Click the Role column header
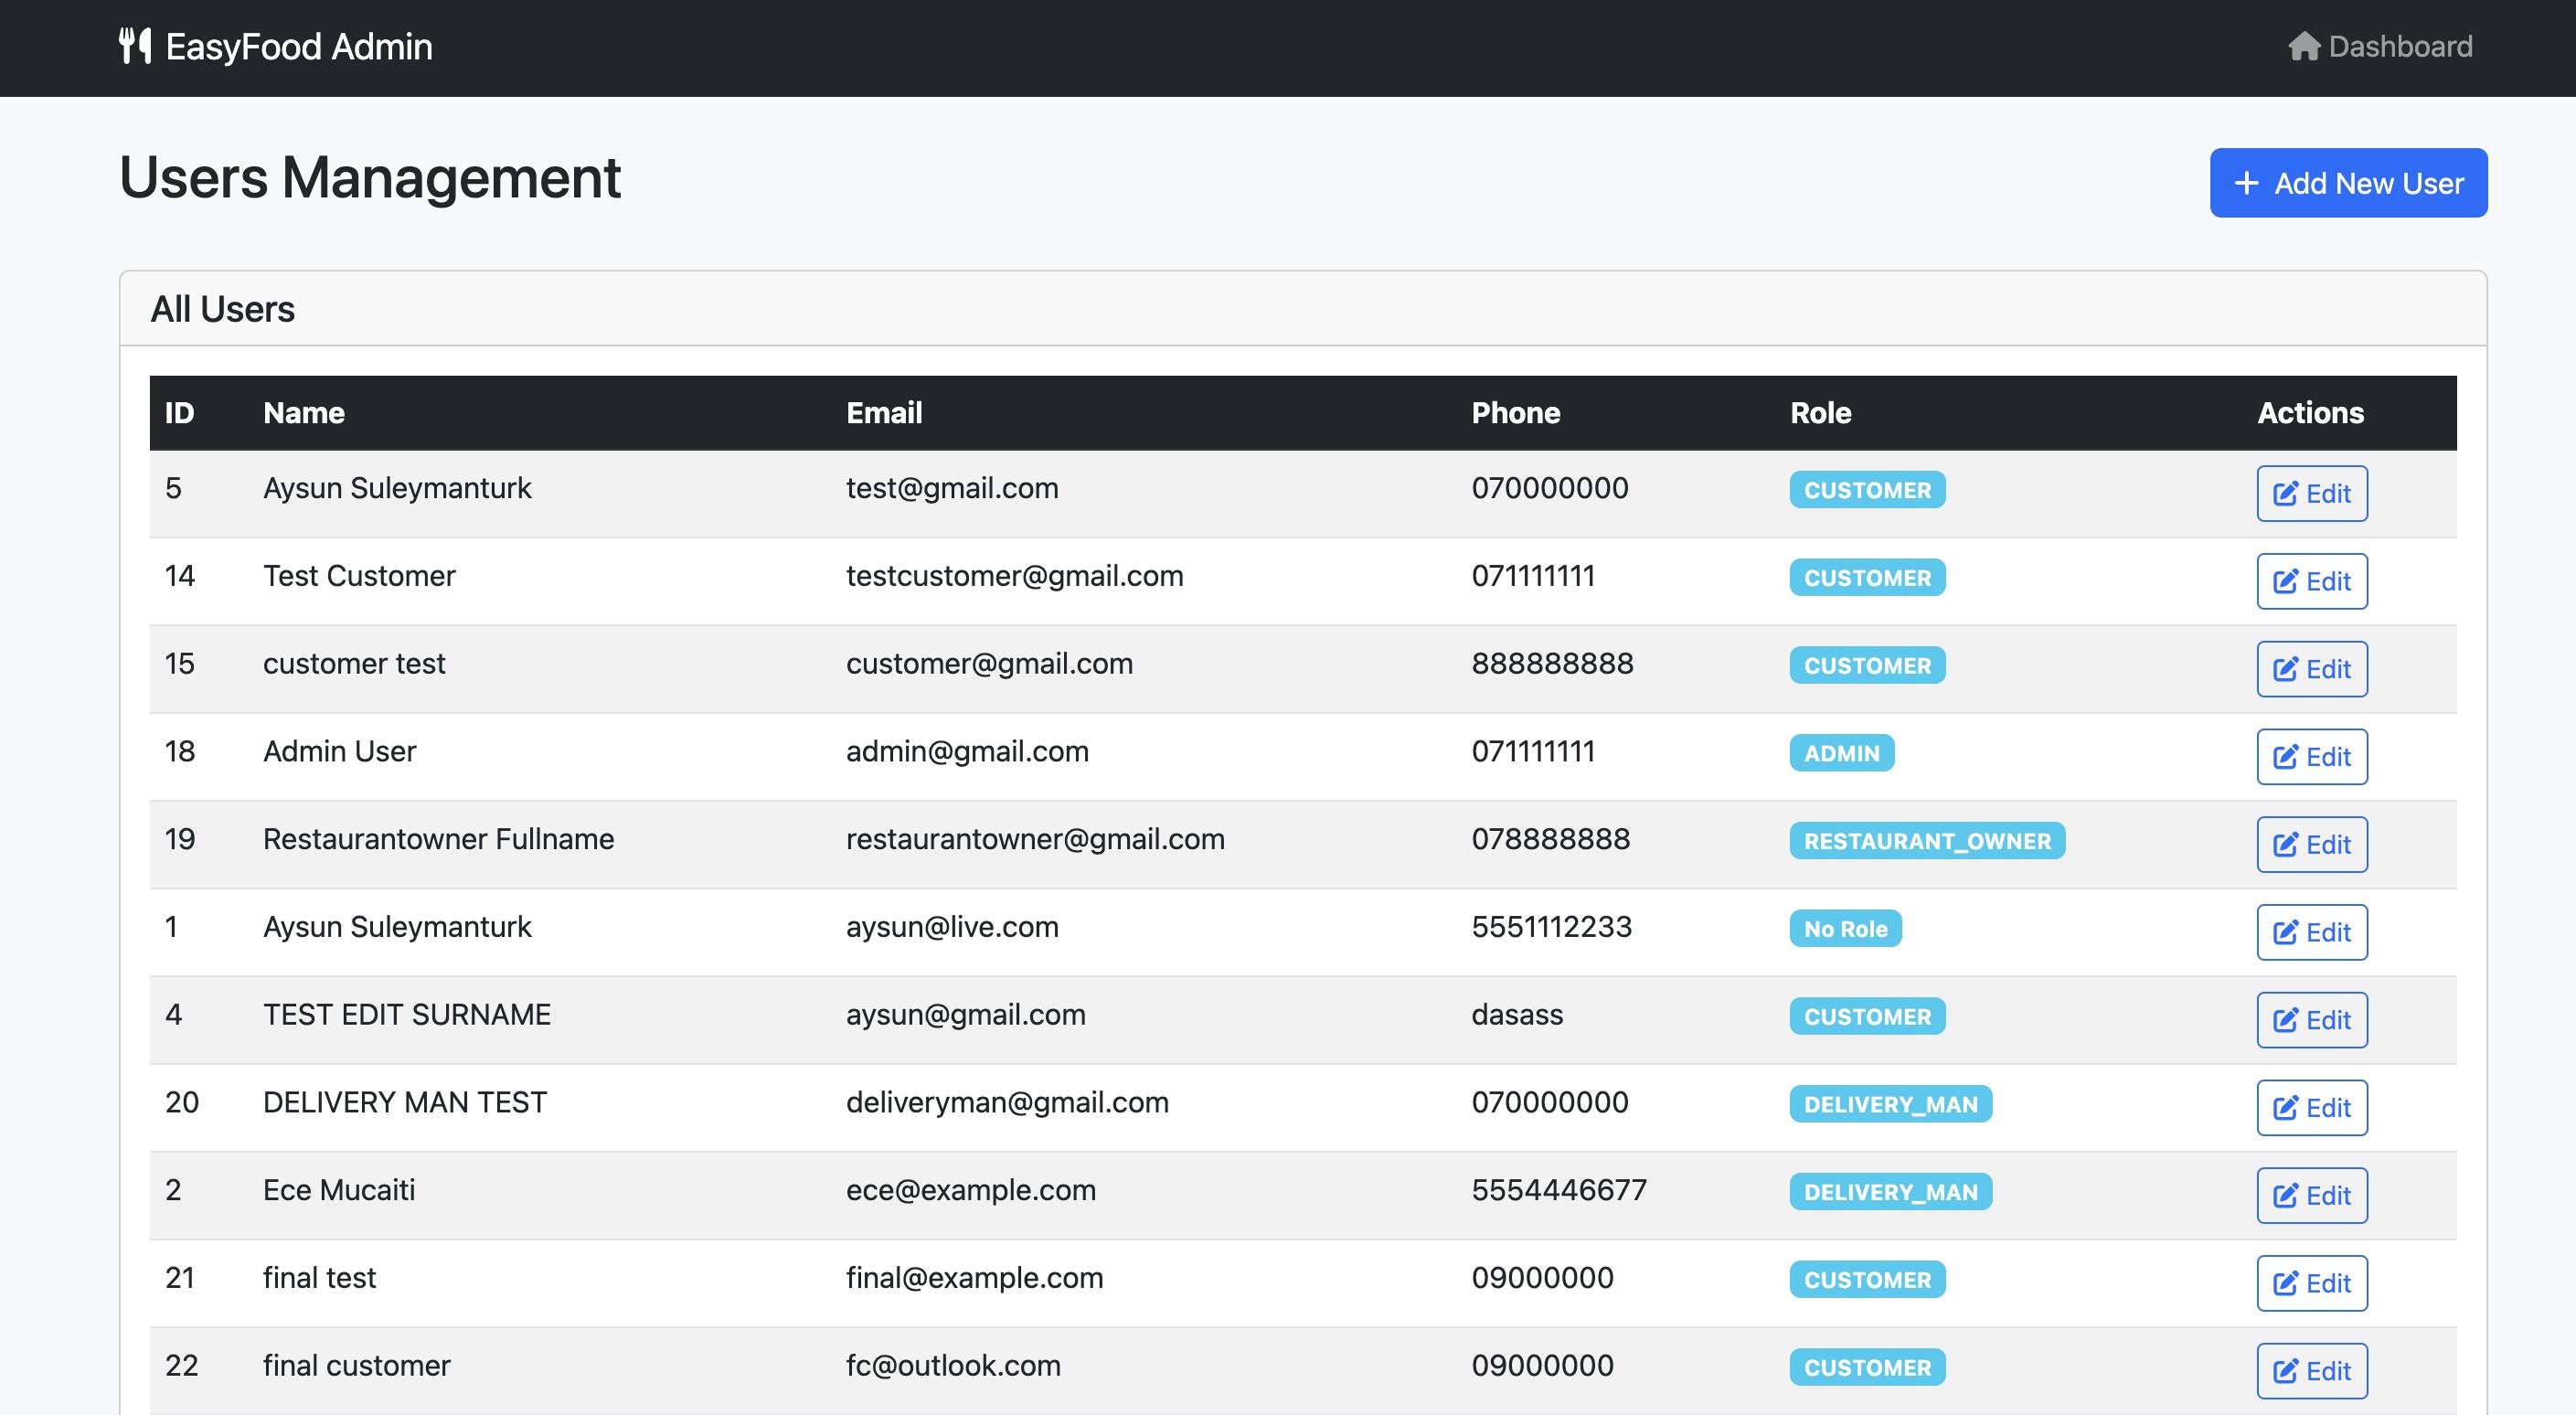The image size is (2576, 1415). (1820, 413)
